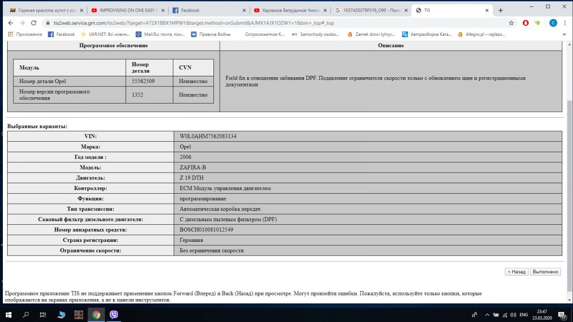Open the Allegro.pl bookmark

pyautogui.click(x=481, y=34)
